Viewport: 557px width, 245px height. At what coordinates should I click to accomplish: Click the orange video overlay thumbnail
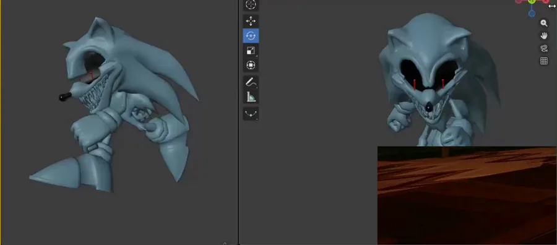coord(467,196)
